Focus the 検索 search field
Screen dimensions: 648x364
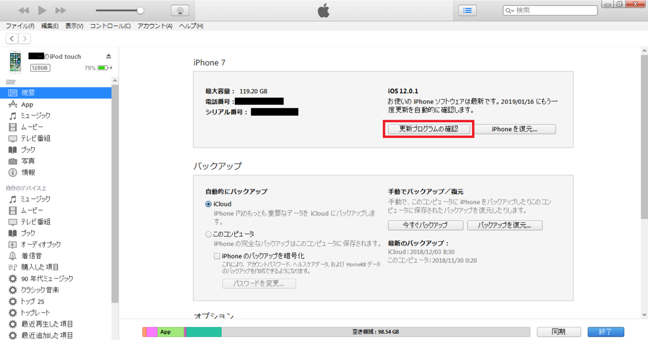click(550, 10)
